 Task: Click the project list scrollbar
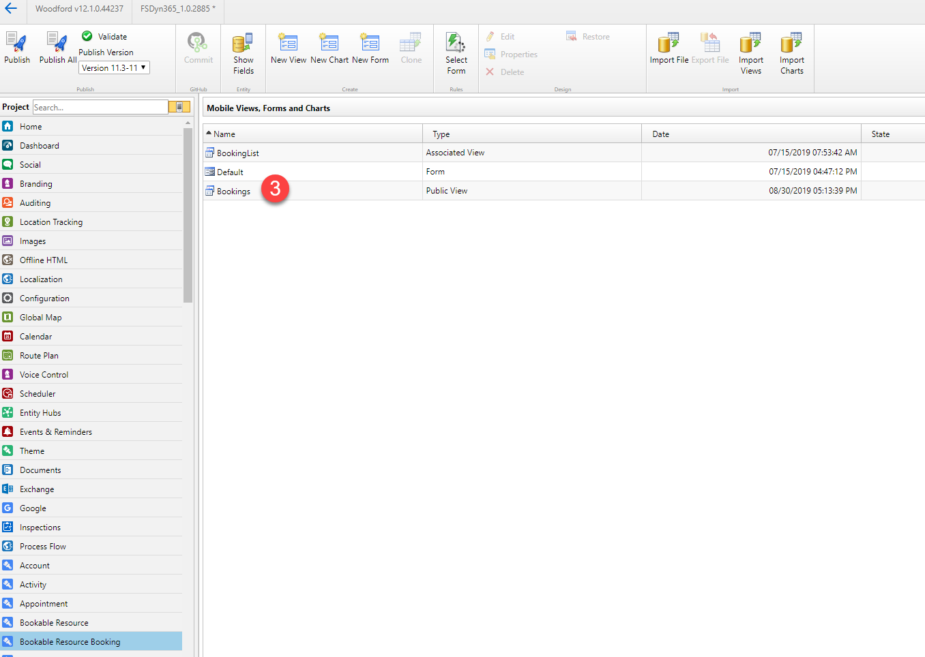[x=188, y=215]
